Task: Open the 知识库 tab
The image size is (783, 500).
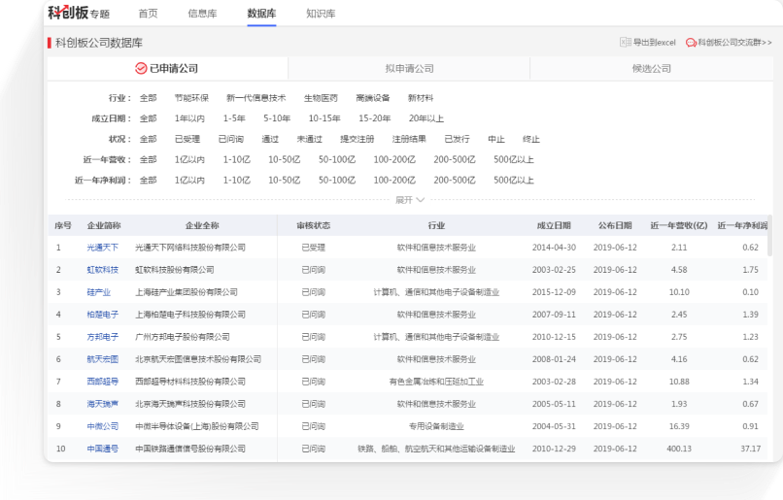Action: pos(321,14)
